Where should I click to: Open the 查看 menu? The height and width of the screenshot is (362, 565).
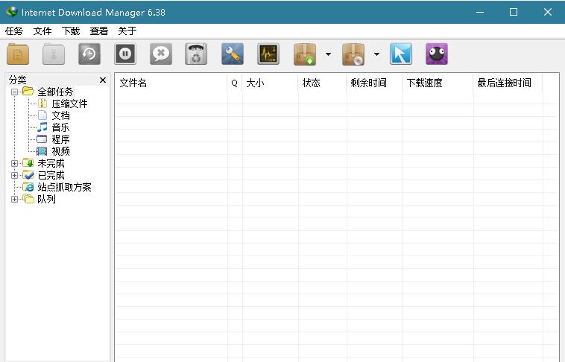[99, 31]
